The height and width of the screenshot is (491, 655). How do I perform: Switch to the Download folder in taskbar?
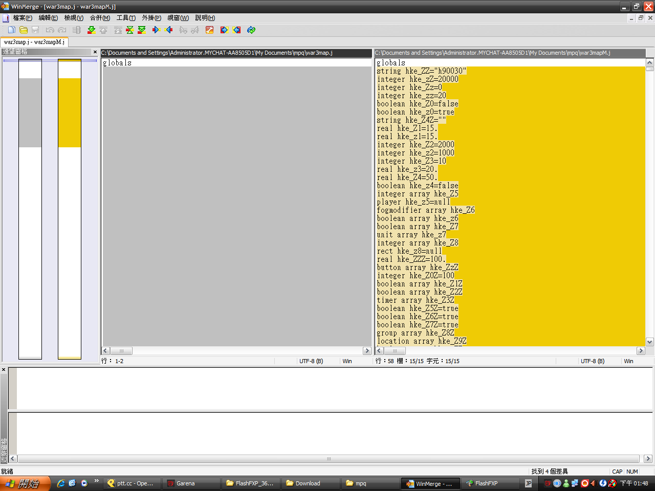point(311,483)
